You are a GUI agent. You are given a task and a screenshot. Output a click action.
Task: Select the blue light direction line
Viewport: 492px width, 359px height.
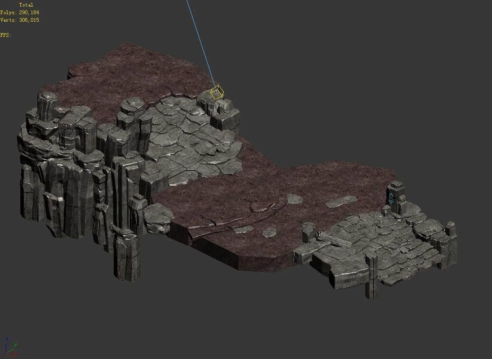[201, 44]
